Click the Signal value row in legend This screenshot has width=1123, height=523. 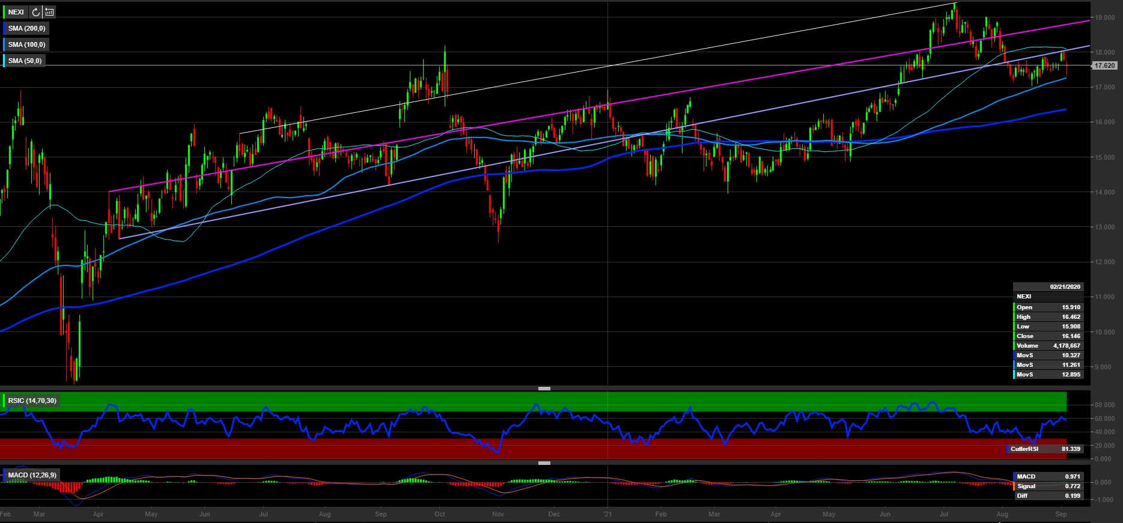pyautogui.click(x=1048, y=486)
